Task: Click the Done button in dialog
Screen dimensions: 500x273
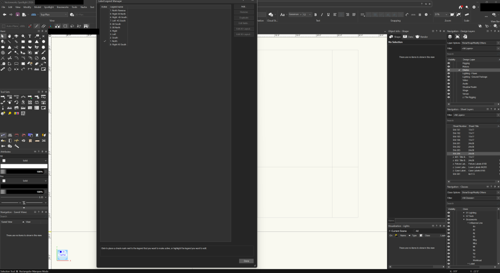Action: coord(246,261)
